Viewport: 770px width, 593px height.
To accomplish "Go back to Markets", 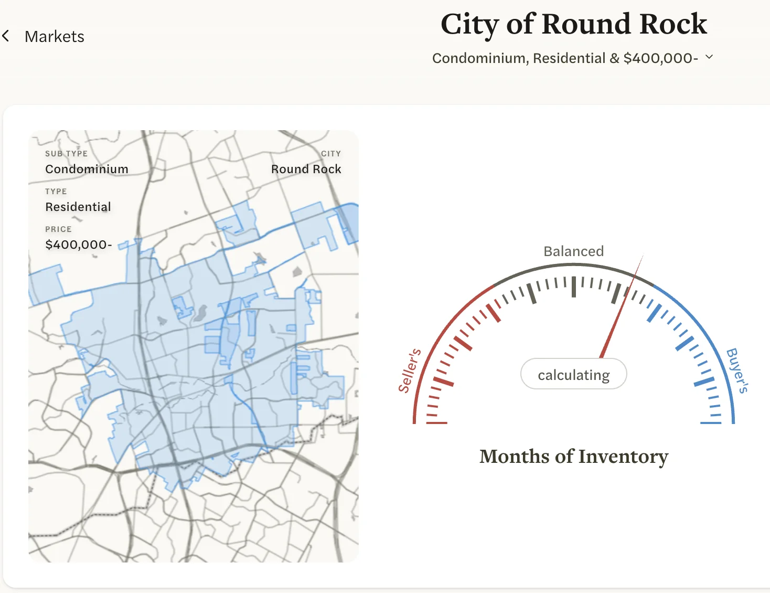I will tap(54, 37).
